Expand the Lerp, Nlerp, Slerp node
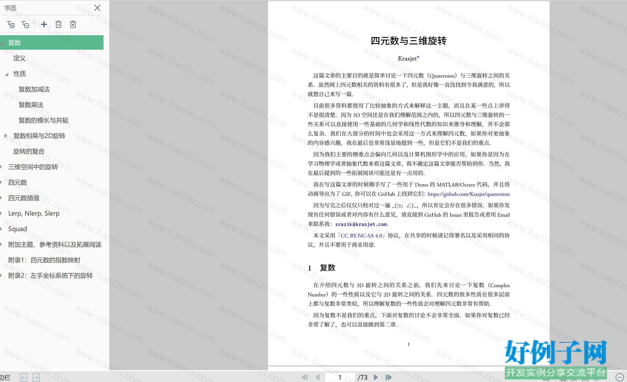This screenshot has width=627, height=382. point(1,214)
